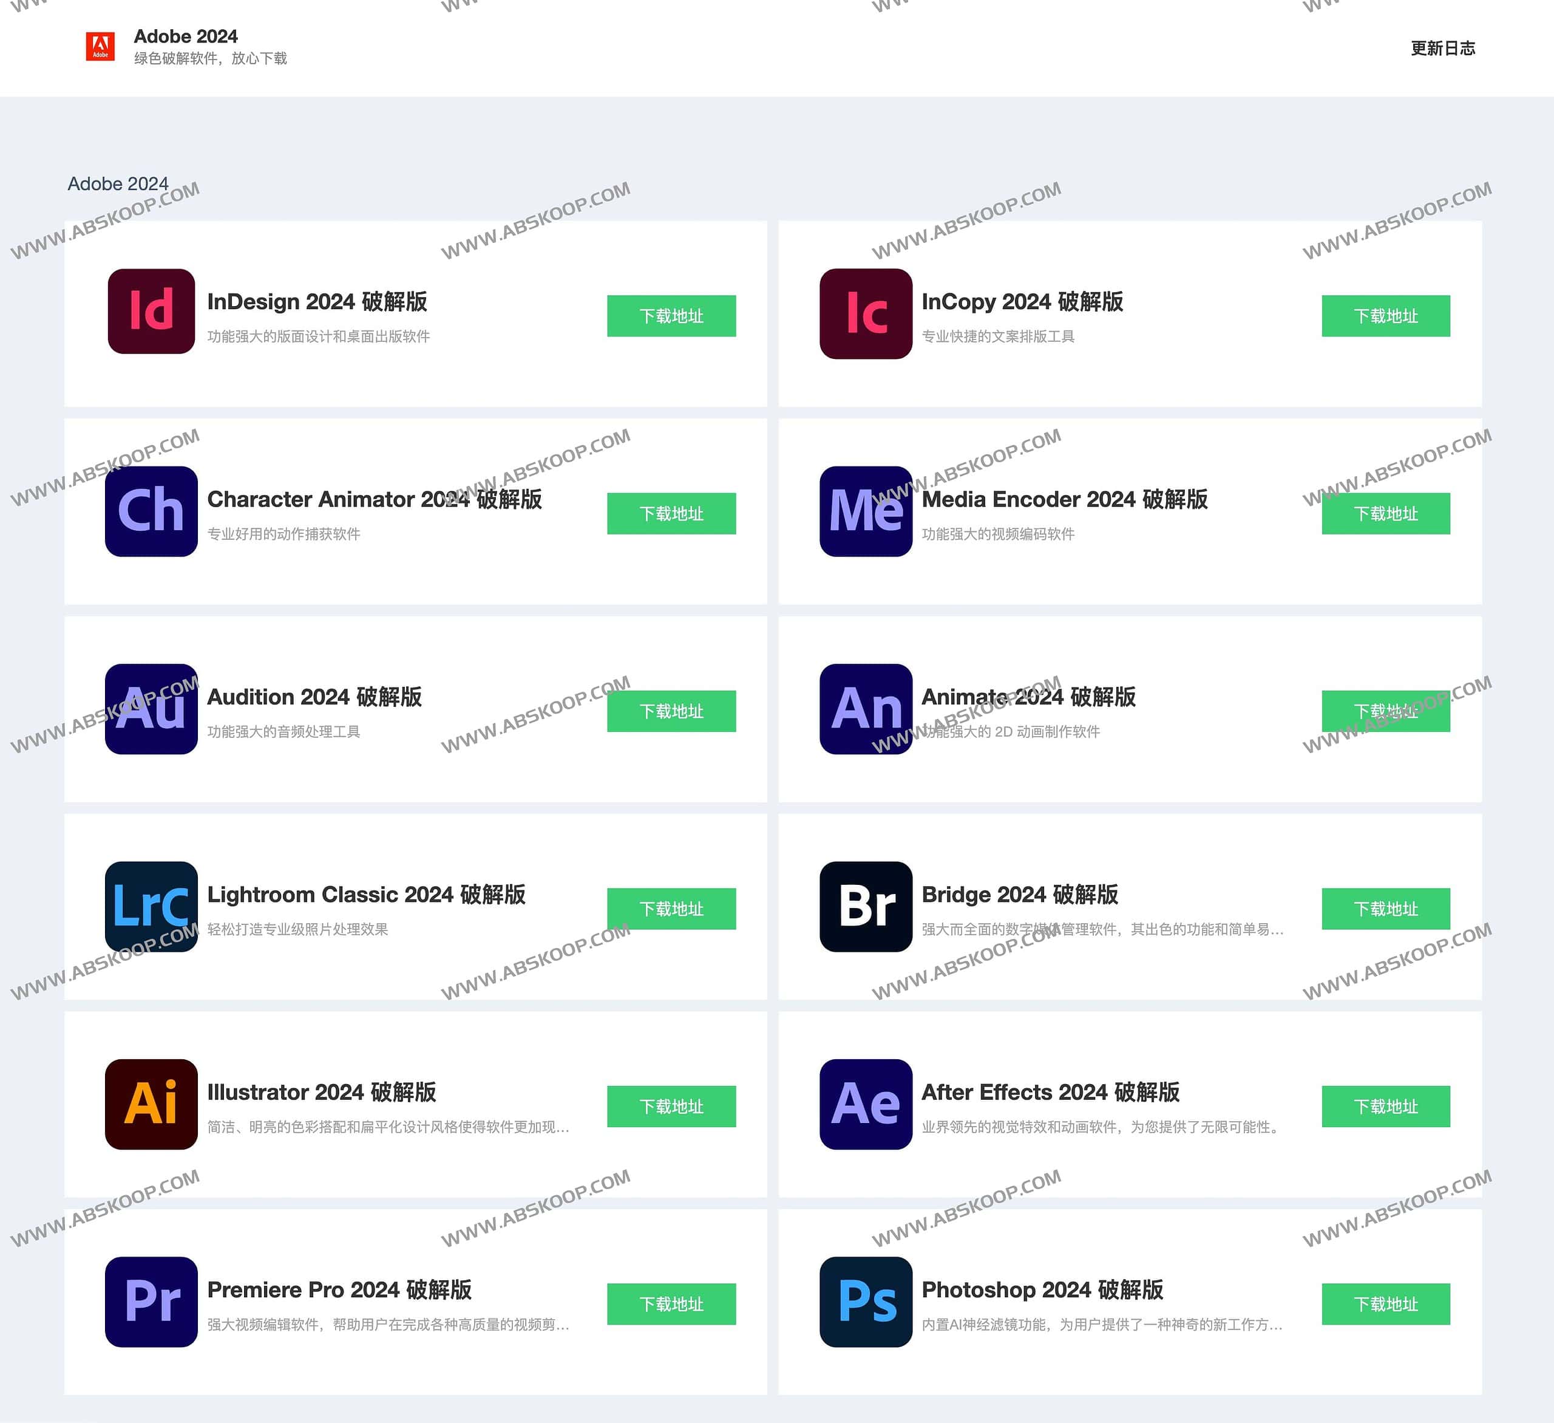
Task: Download Illustrator 2024 via 下载地址
Action: [671, 1107]
